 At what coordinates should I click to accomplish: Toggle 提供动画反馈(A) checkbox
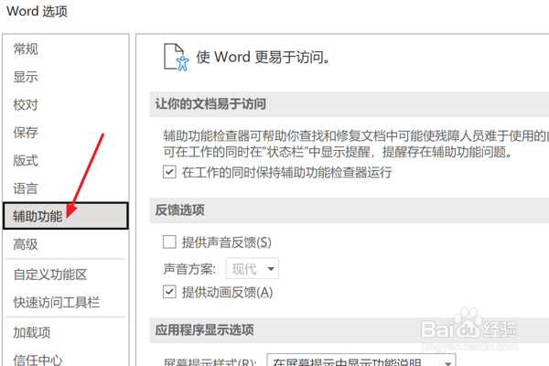click(169, 292)
